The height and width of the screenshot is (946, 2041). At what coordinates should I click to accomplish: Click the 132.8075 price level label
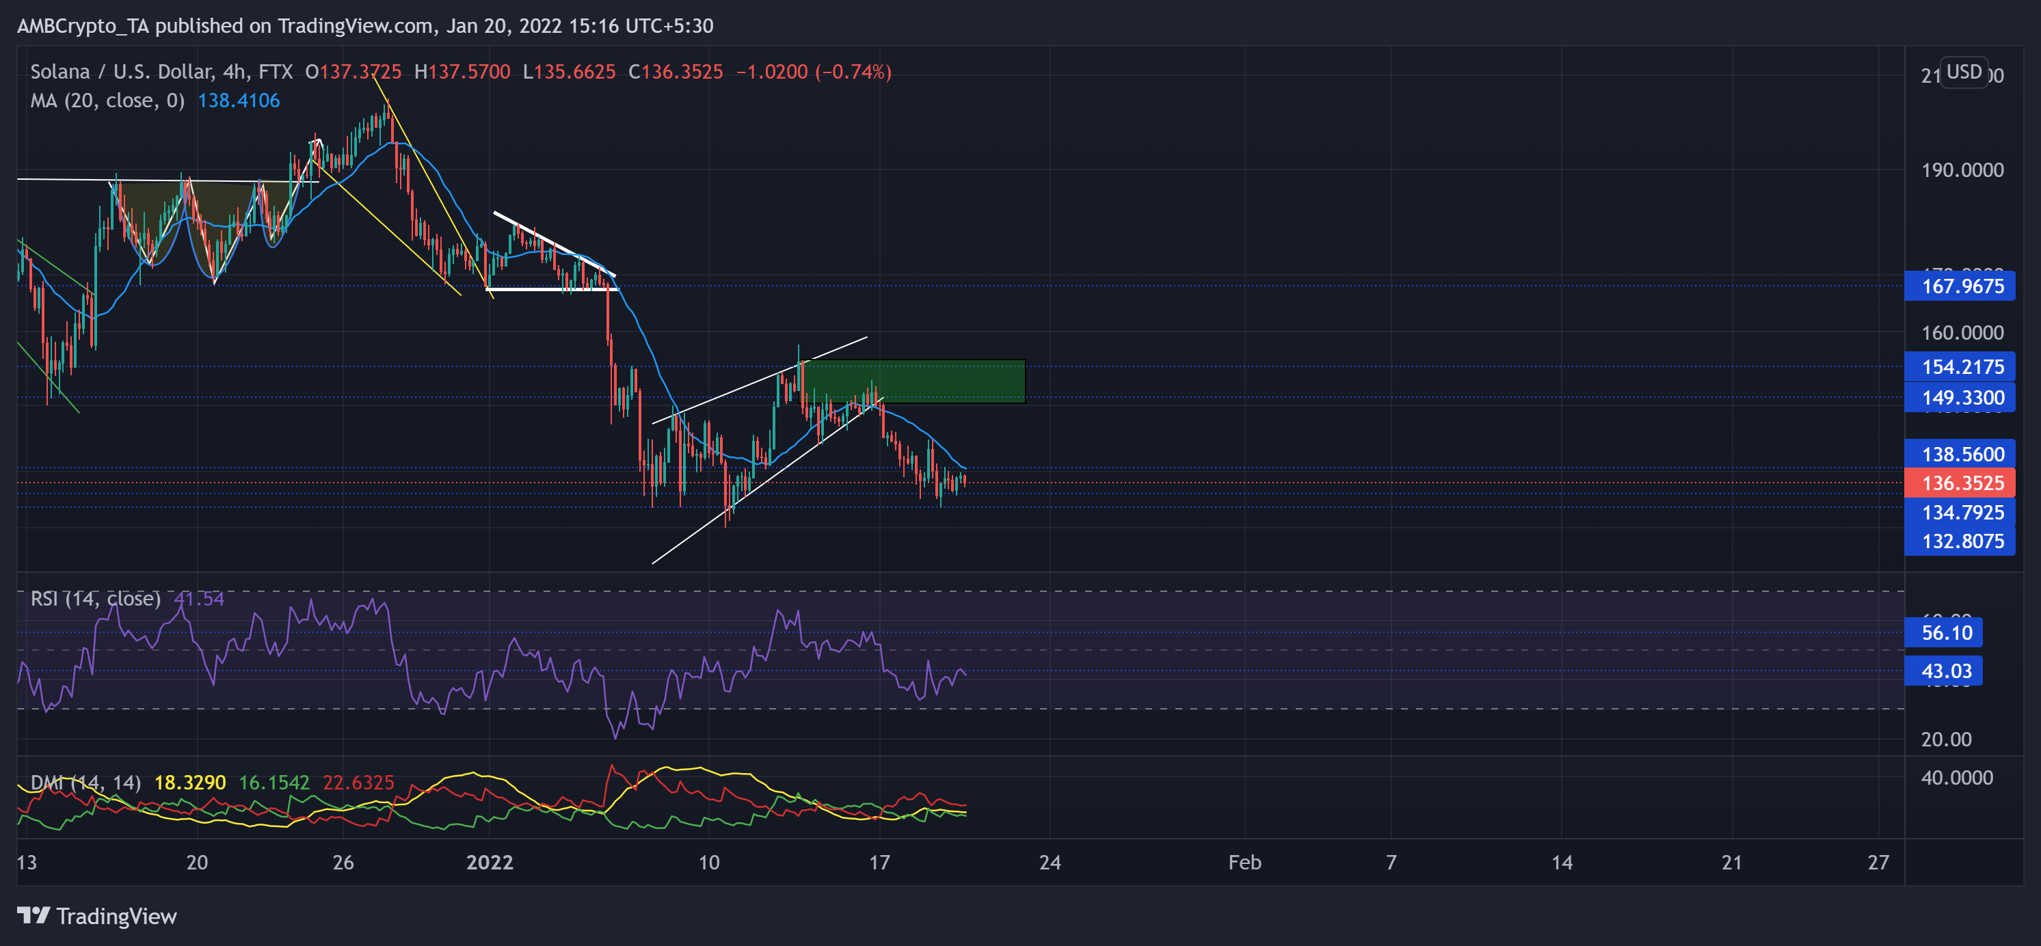(1960, 541)
